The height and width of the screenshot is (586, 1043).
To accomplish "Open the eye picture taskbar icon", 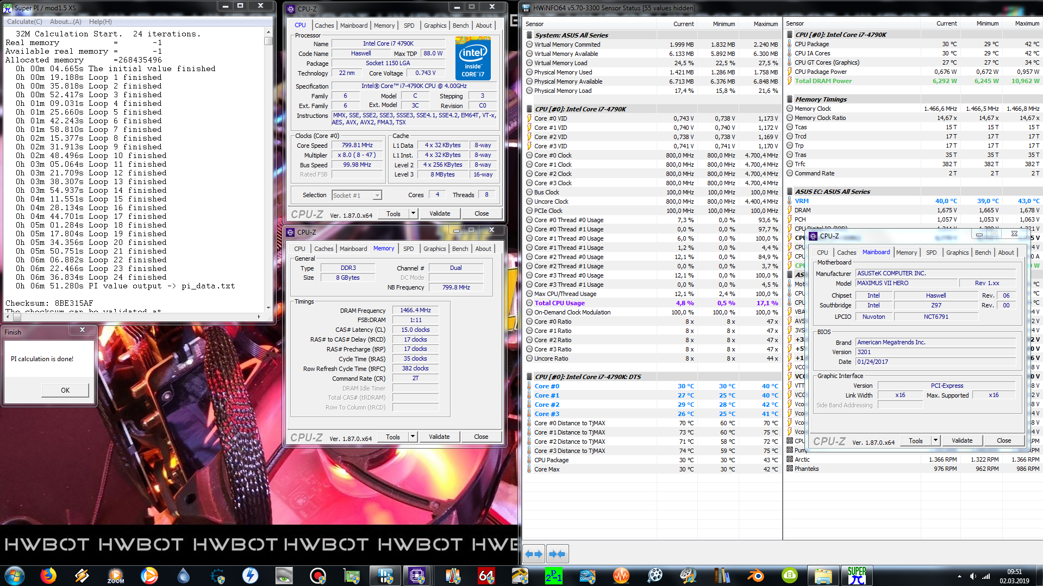I will tap(284, 575).
